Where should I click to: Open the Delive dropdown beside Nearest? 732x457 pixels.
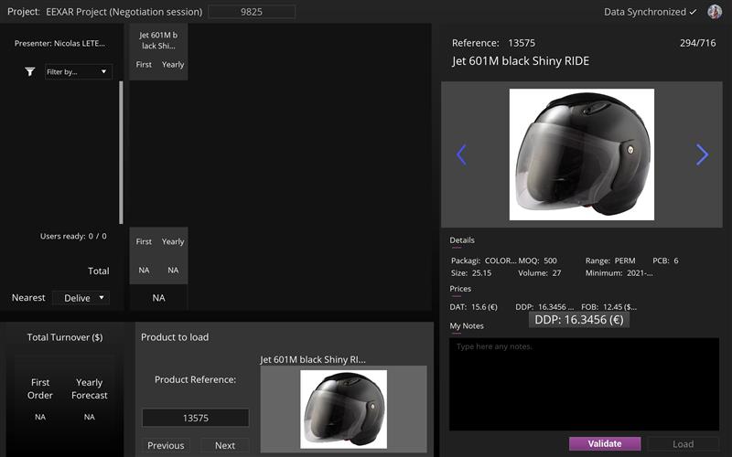(x=81, y=298)
